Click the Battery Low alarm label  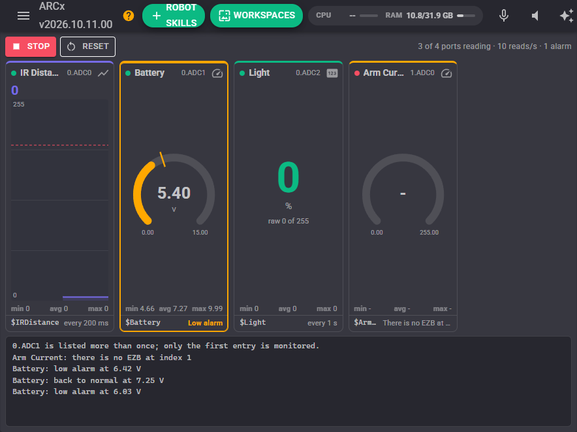pos(206,323)
